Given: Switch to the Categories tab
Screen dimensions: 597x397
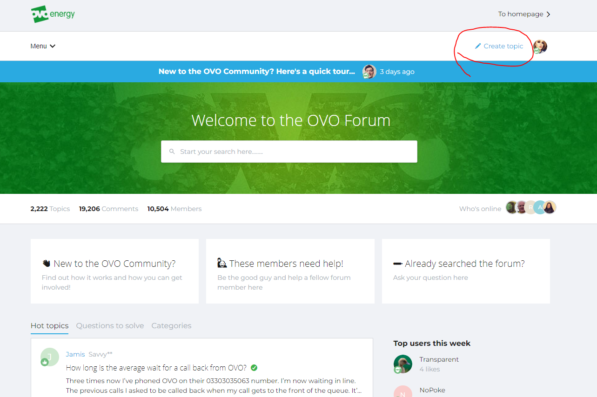Looking at the screenshot, I should (171, 325).
